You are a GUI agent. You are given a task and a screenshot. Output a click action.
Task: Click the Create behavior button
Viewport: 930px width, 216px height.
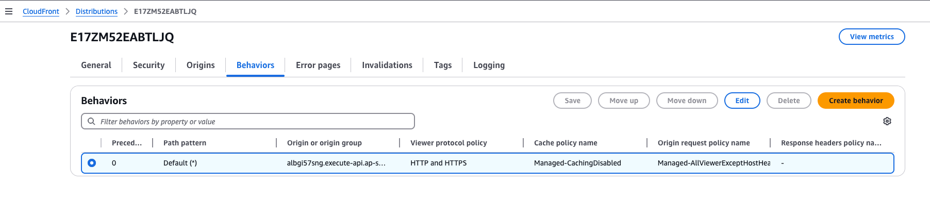[856, 101]
